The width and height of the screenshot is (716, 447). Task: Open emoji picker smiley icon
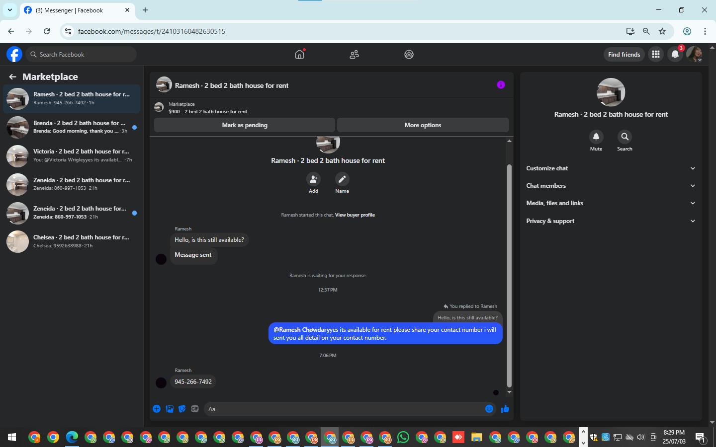coord(489,409)
